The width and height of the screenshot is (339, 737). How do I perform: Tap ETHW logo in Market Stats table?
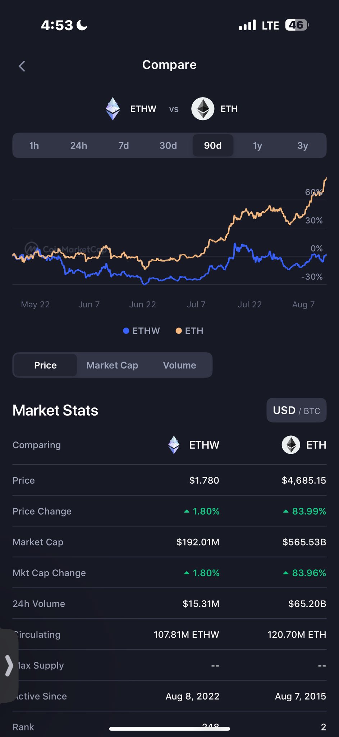(x=174, y=445)
